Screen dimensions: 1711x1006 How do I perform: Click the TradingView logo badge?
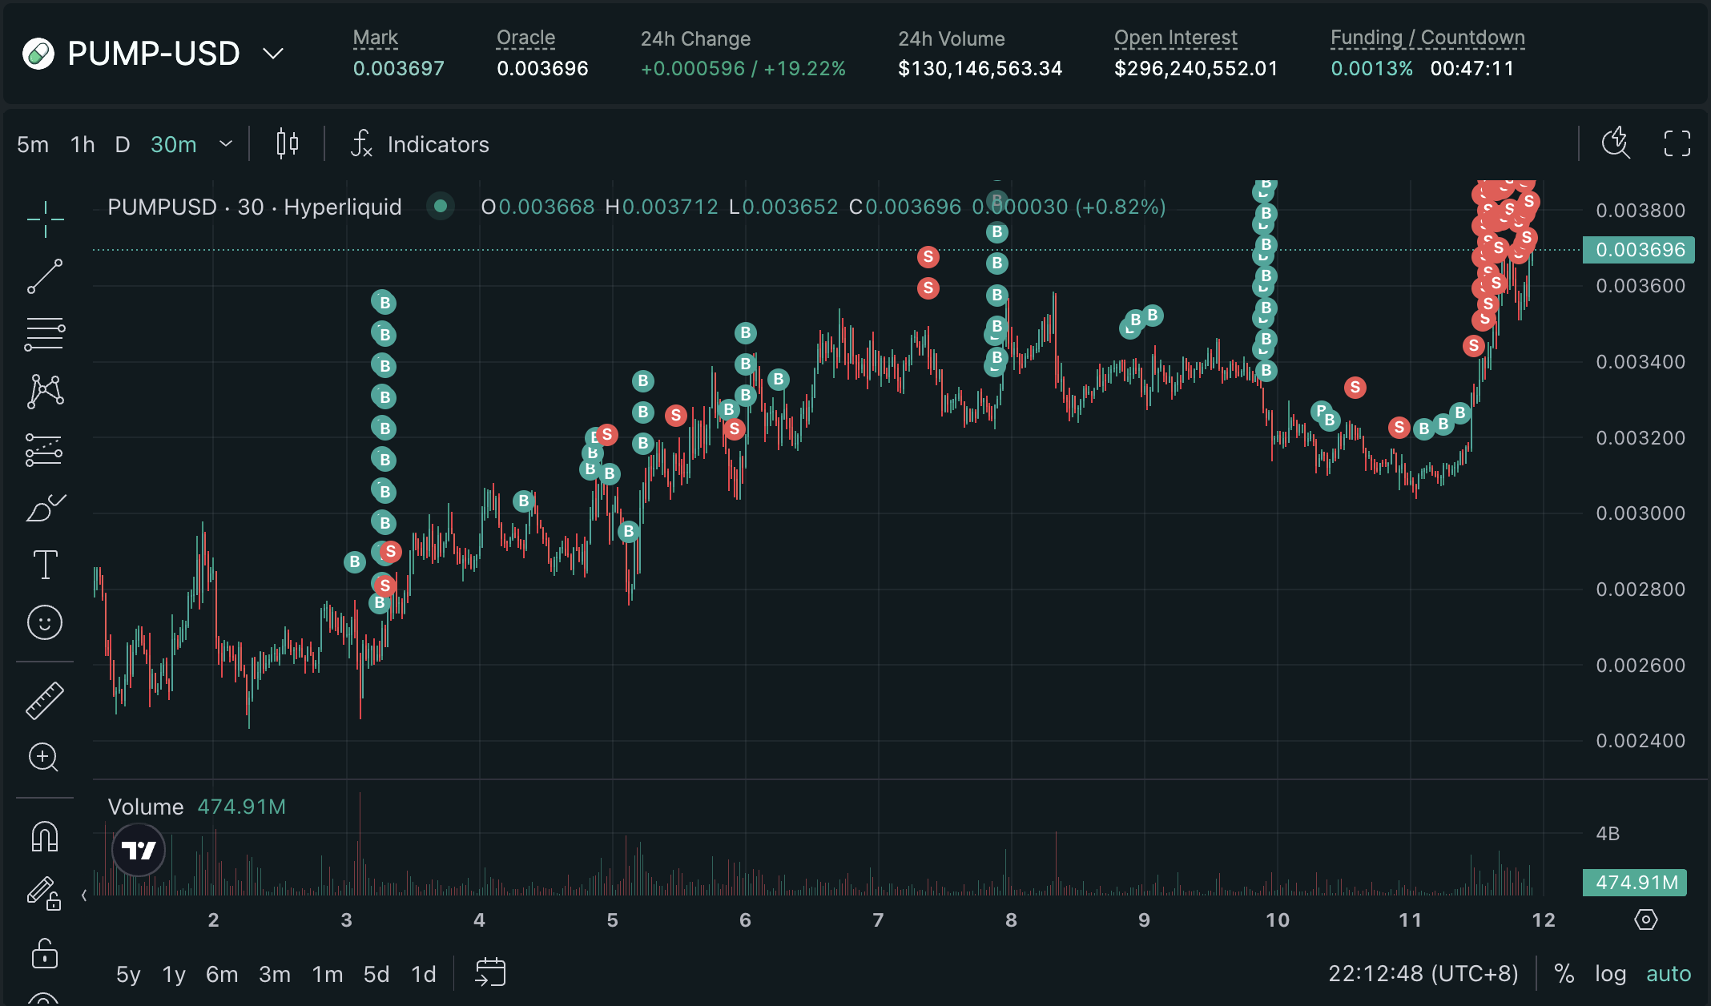(139, 850)
